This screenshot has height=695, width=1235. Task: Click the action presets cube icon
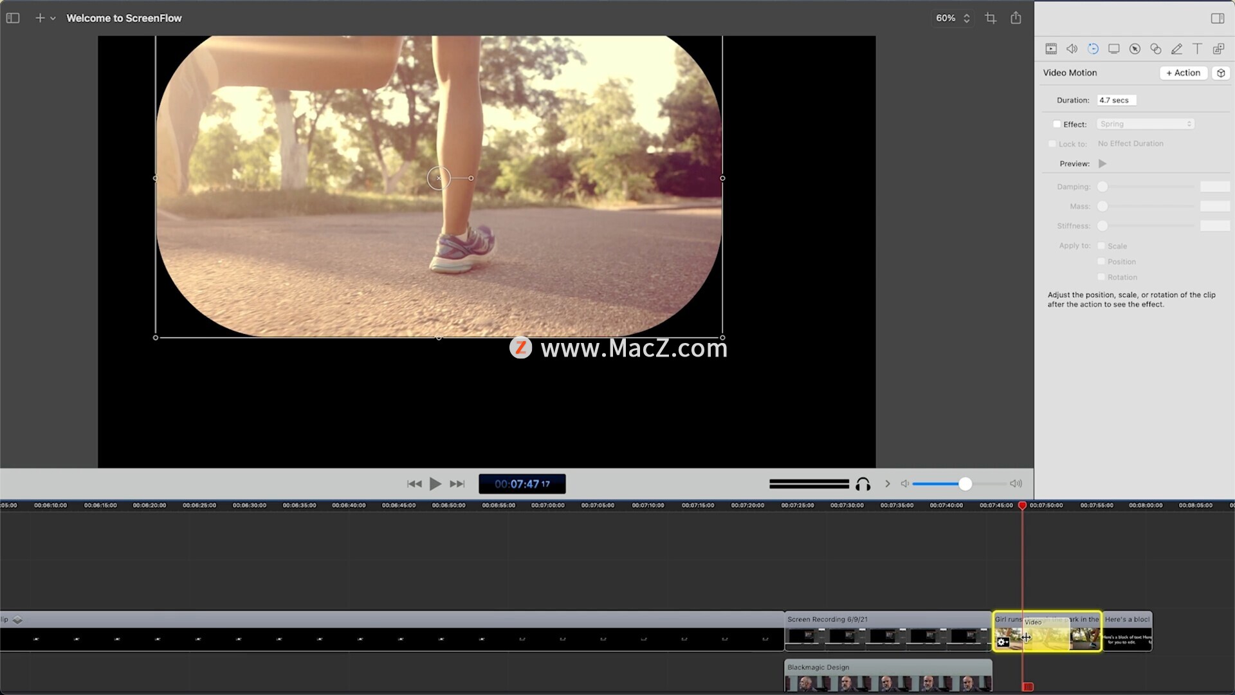coord(1221,73)
